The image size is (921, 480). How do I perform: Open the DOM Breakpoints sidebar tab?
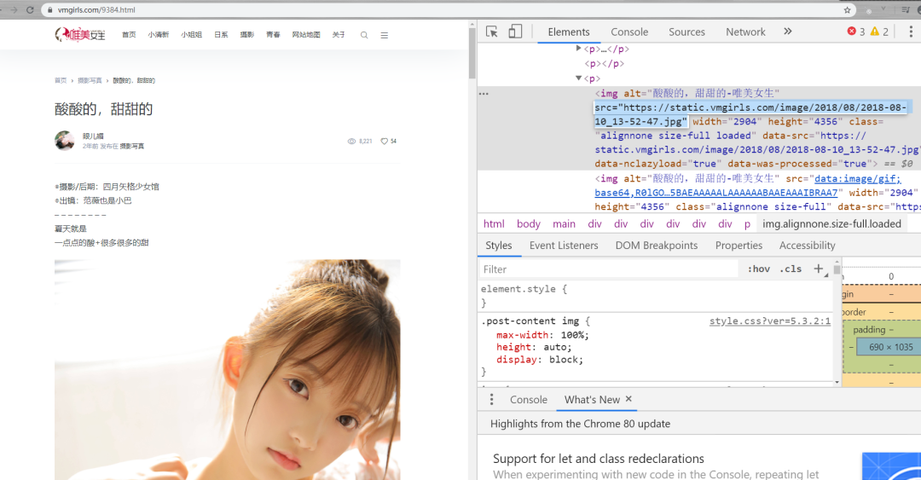pyautogui.click(x=657, y=246)
